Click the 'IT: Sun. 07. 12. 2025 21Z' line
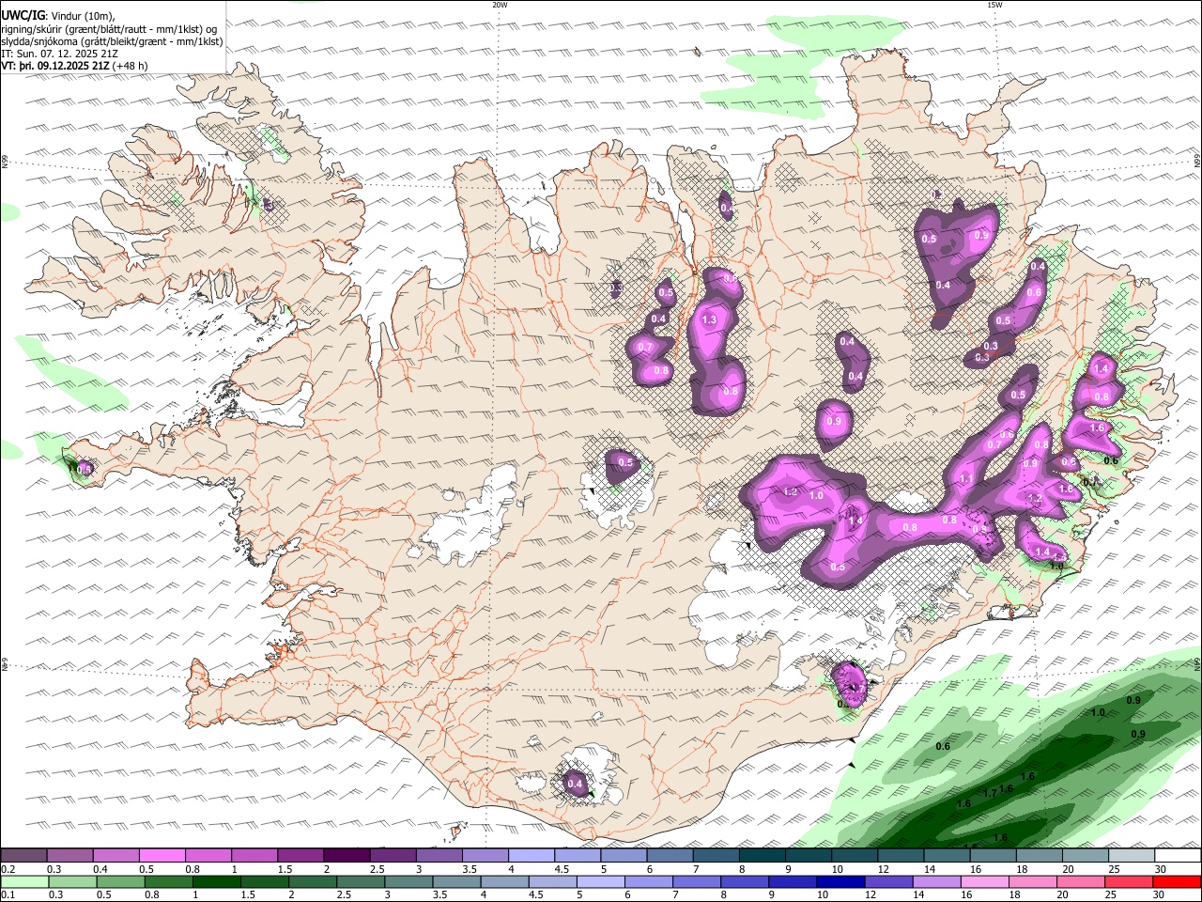The image size is (1202, 902). (x=59, y=54)
